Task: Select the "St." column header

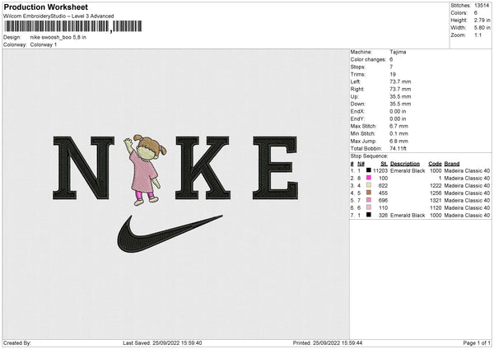Action: point(384,164)
